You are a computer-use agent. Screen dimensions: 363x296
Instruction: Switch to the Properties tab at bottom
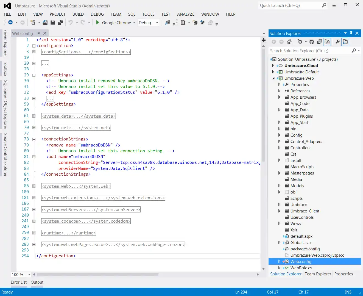344,274
